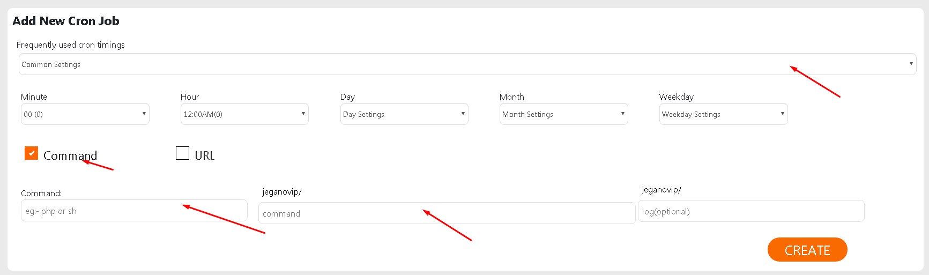
Task: Click the Weekday field label
Action: pos(676,97)
